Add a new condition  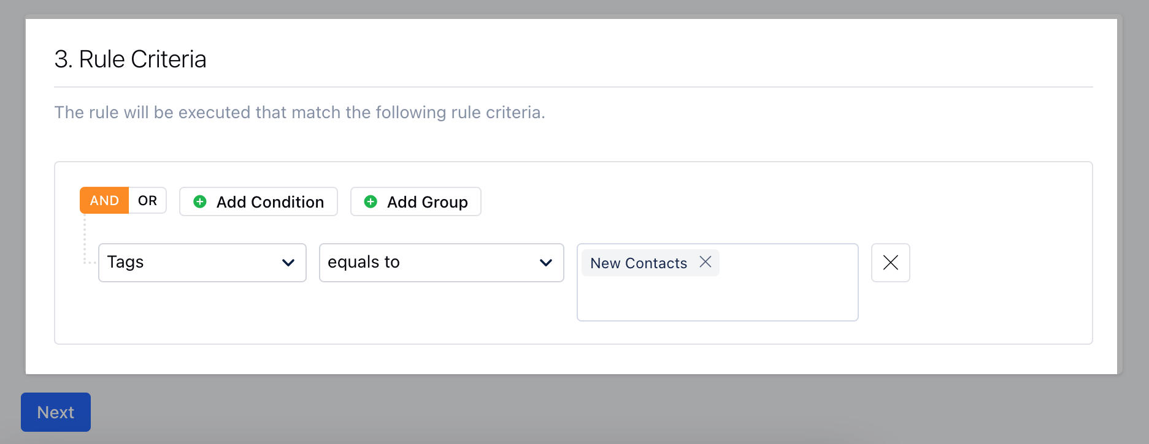tap(258, 201)
